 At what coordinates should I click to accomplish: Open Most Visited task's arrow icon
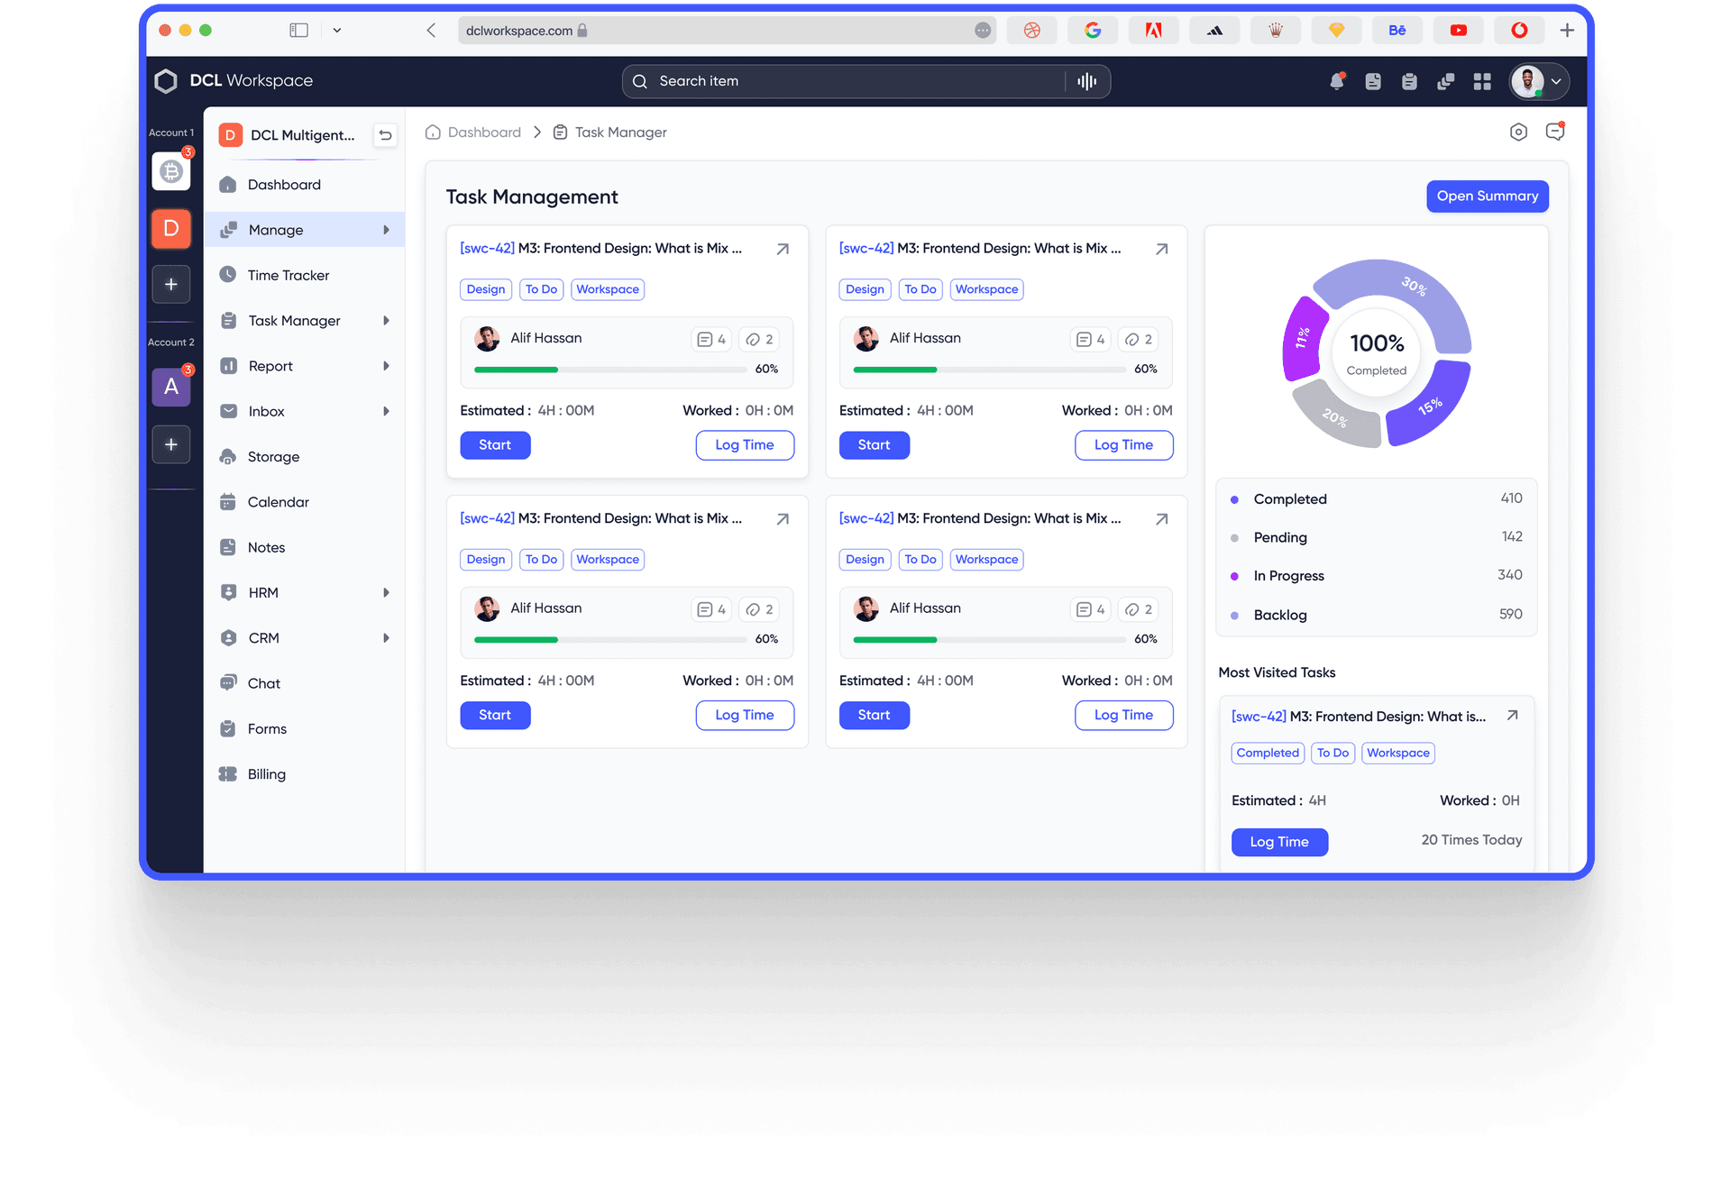pos(1513,716)
